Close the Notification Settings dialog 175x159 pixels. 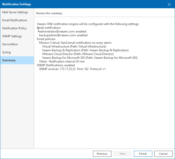point(169,4)
